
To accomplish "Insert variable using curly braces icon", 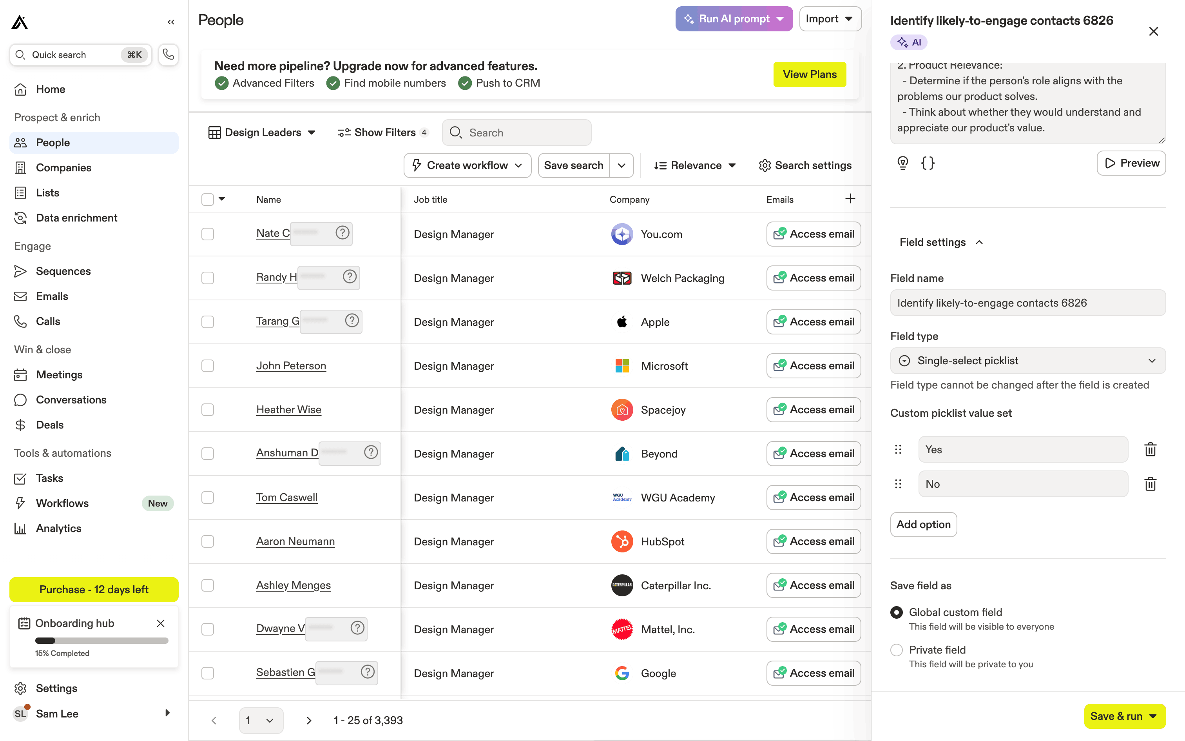I will [928, 163].
